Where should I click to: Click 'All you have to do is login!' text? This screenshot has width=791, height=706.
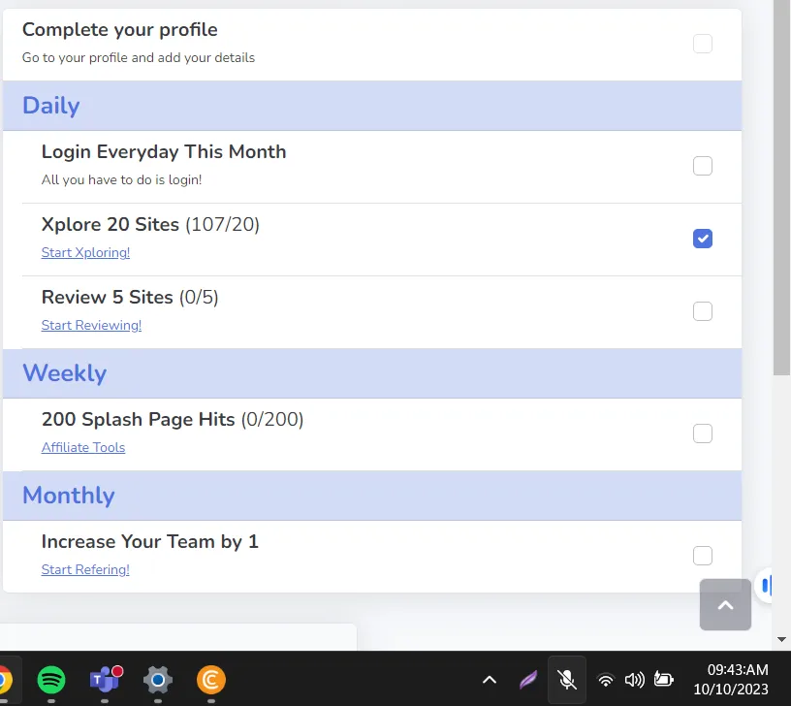click(x=121, y=179)
